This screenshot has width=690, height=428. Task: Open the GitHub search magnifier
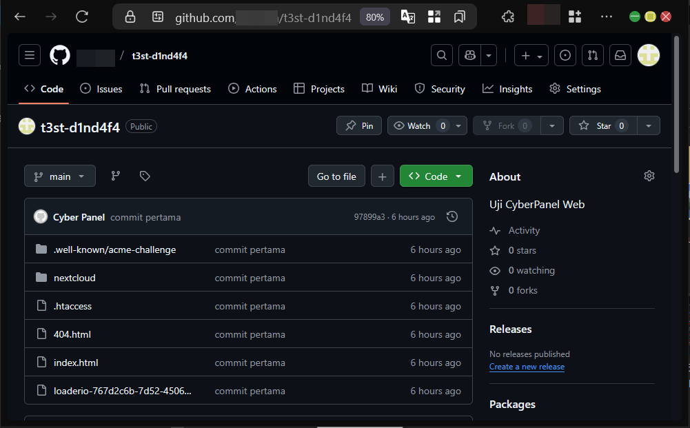pos(442,56)
